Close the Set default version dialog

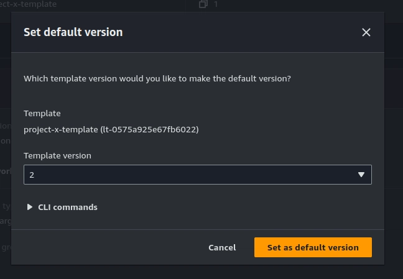coord(366,32)
